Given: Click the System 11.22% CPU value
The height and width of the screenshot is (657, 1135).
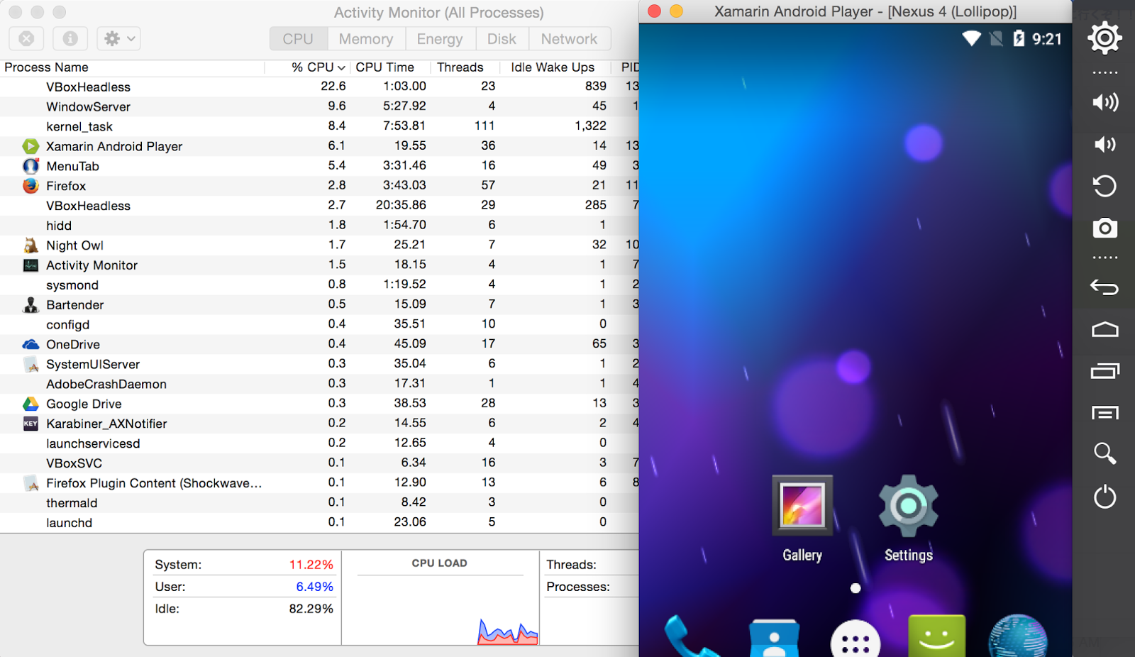Looking at the screenshot, I should pos(311,565).
